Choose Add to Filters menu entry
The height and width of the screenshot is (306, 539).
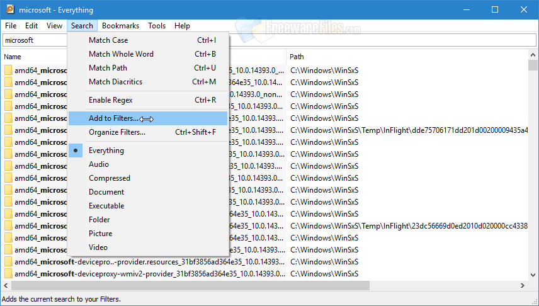coord(148,118)
